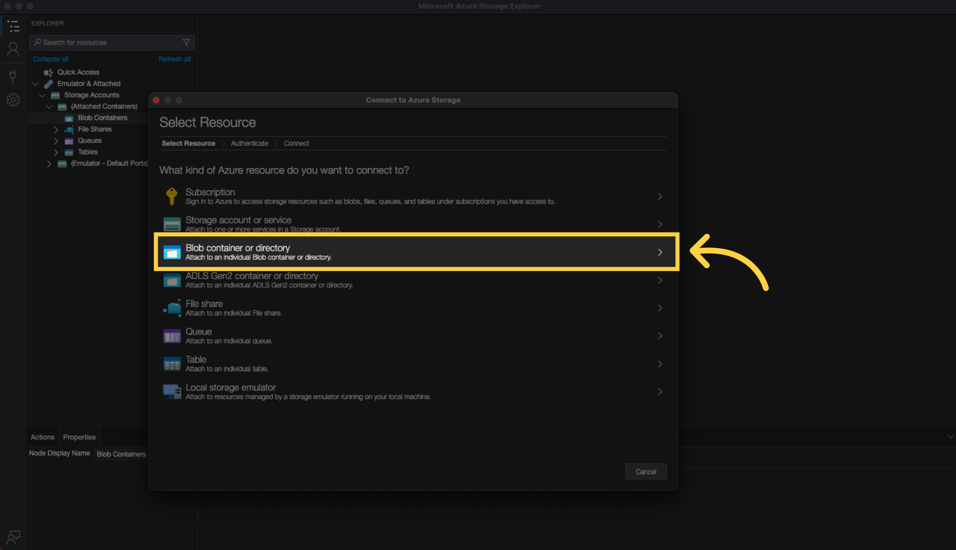The width and height of the screenshot is (956, 550).
Task: Click the Storage Accounts tree icon
Action: (55, 95)
